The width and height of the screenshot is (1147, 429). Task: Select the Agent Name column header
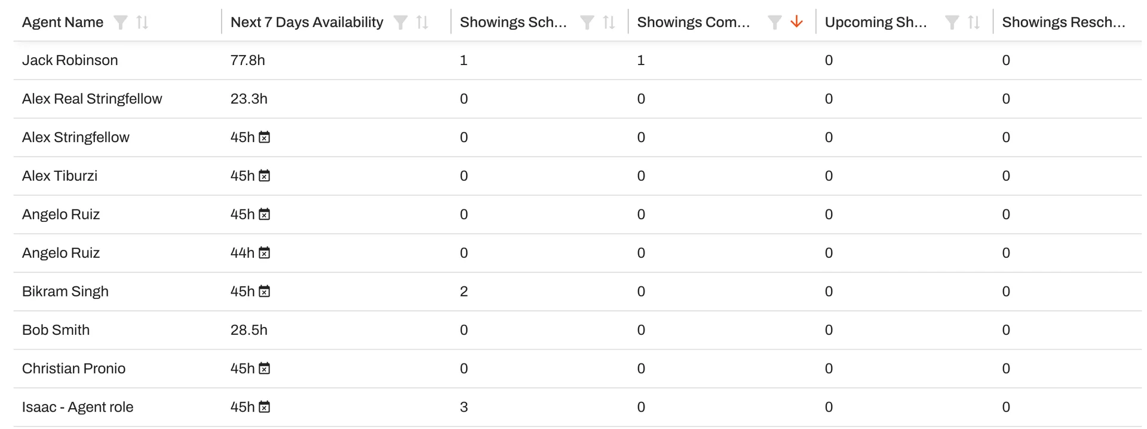(x=62, y=22)
